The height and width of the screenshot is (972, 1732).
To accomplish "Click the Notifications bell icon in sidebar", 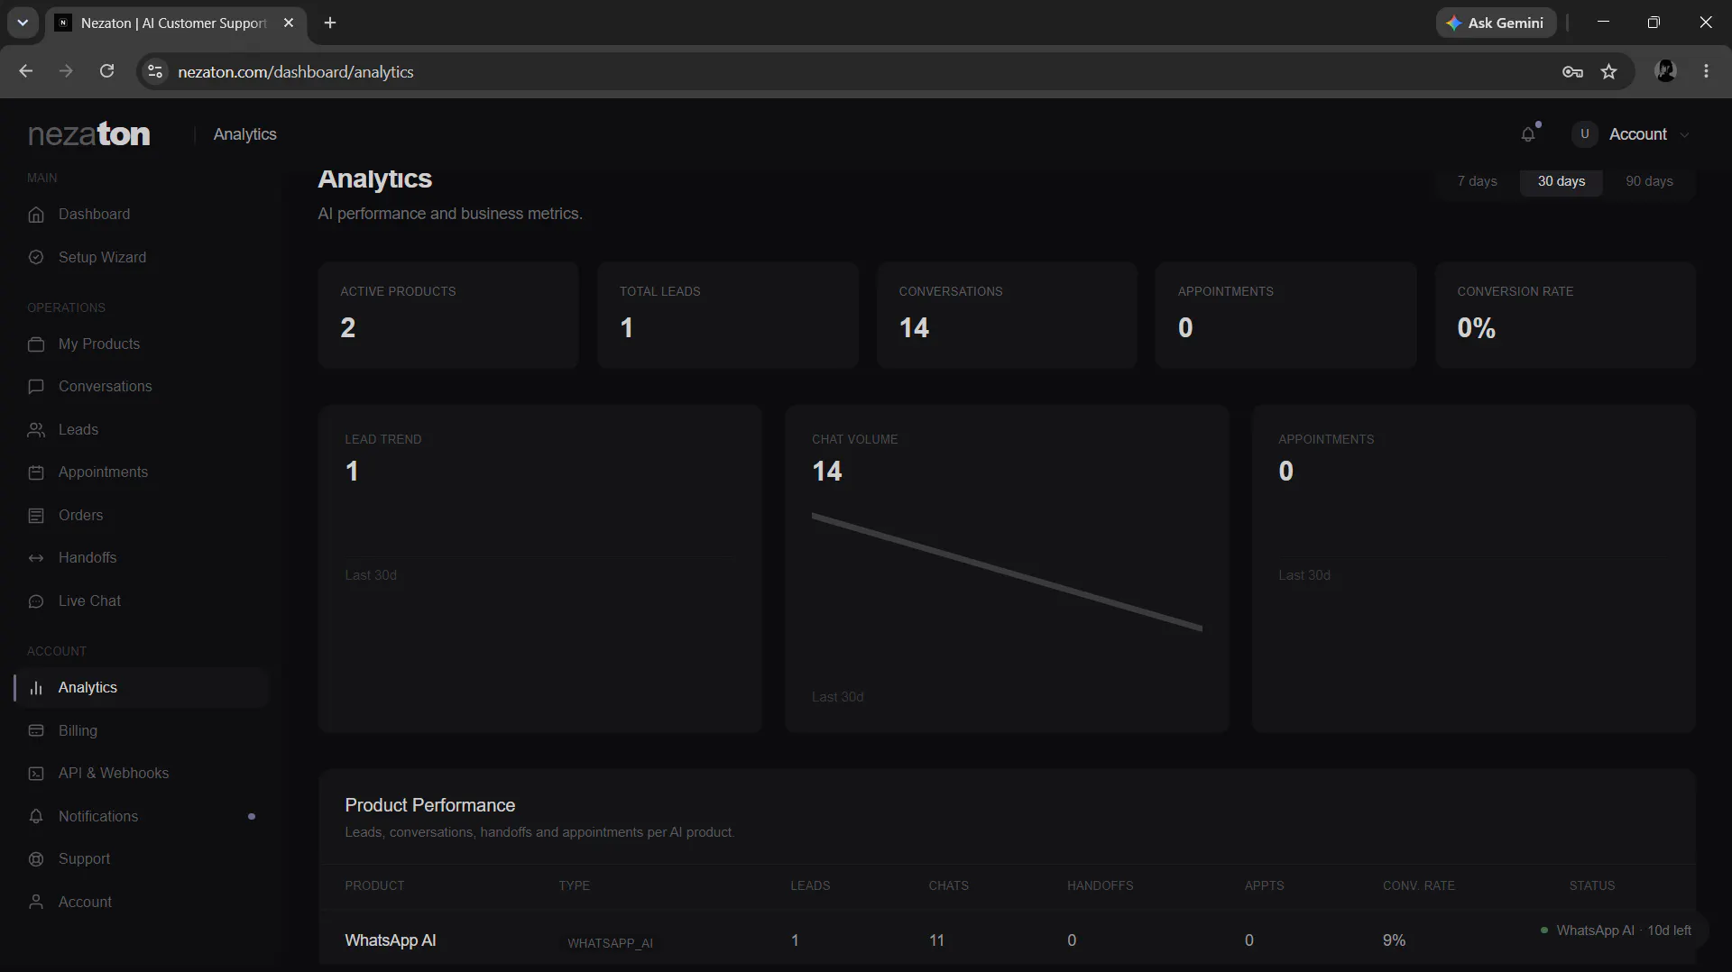I will (36, 817).
